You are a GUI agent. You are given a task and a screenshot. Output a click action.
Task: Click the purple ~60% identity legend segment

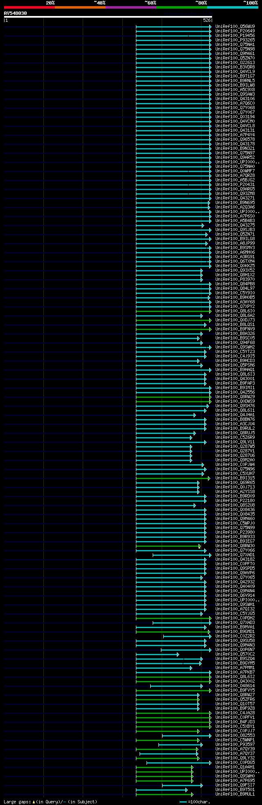pyautogui.click(x=131, y=7)
